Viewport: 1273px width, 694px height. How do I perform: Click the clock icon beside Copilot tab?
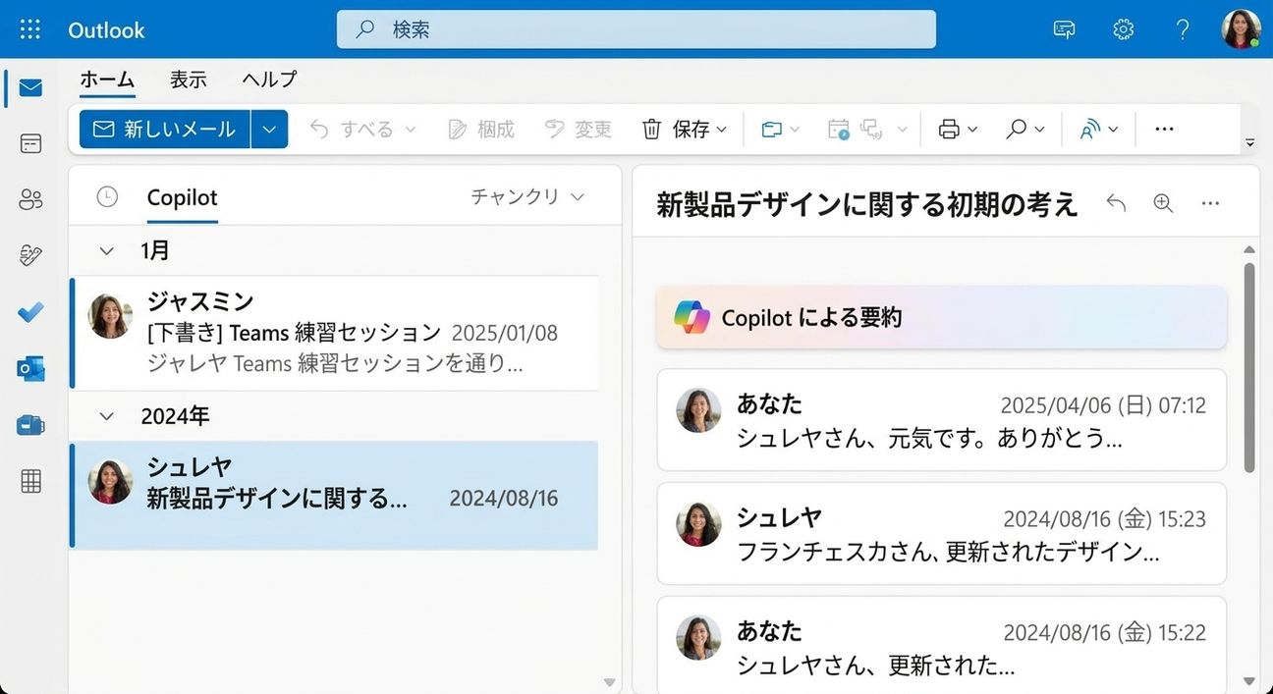click(107, 197)
